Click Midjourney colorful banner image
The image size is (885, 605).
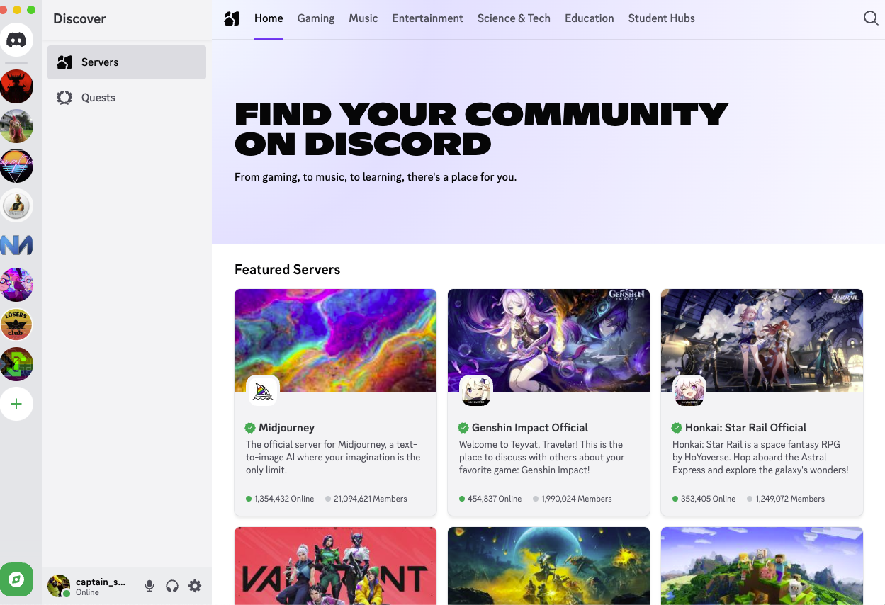336,341
